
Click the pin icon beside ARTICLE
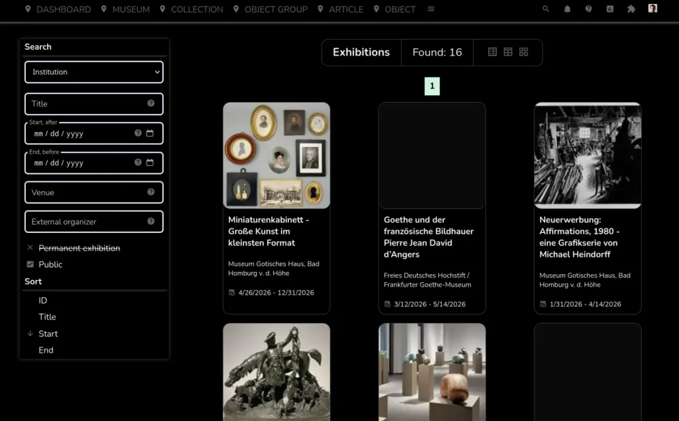(x=320, y=9)
